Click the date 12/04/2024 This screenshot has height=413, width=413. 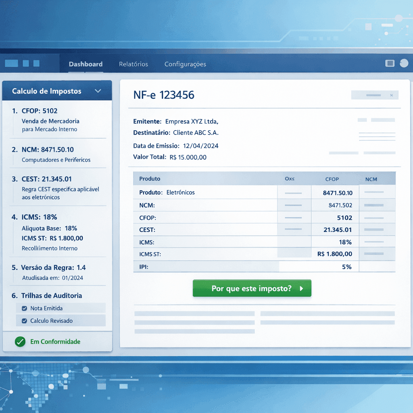pyautogui.click(x=201, y=146)
